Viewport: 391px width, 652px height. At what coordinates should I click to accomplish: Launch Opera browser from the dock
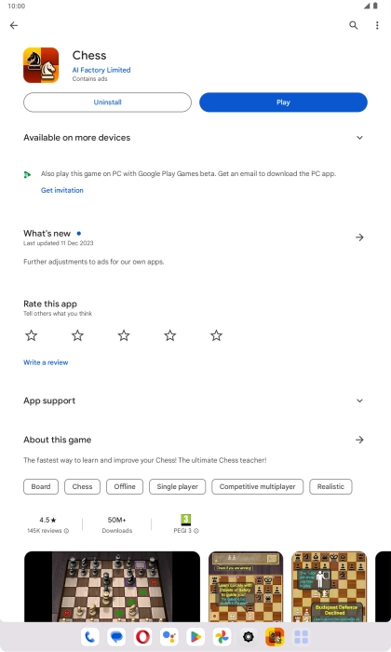pyautogui.click(x=142, y=636)
